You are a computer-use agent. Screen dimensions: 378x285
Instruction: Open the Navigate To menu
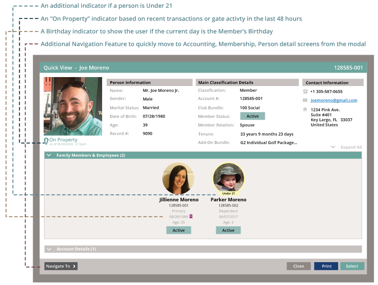(x=61, y=266)
